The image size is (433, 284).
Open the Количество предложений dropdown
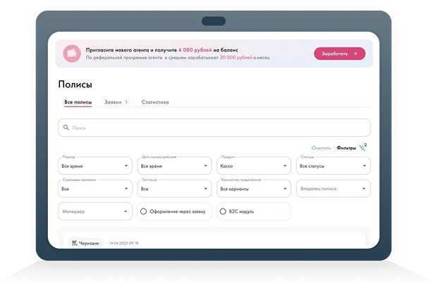(x=254, y=188)
